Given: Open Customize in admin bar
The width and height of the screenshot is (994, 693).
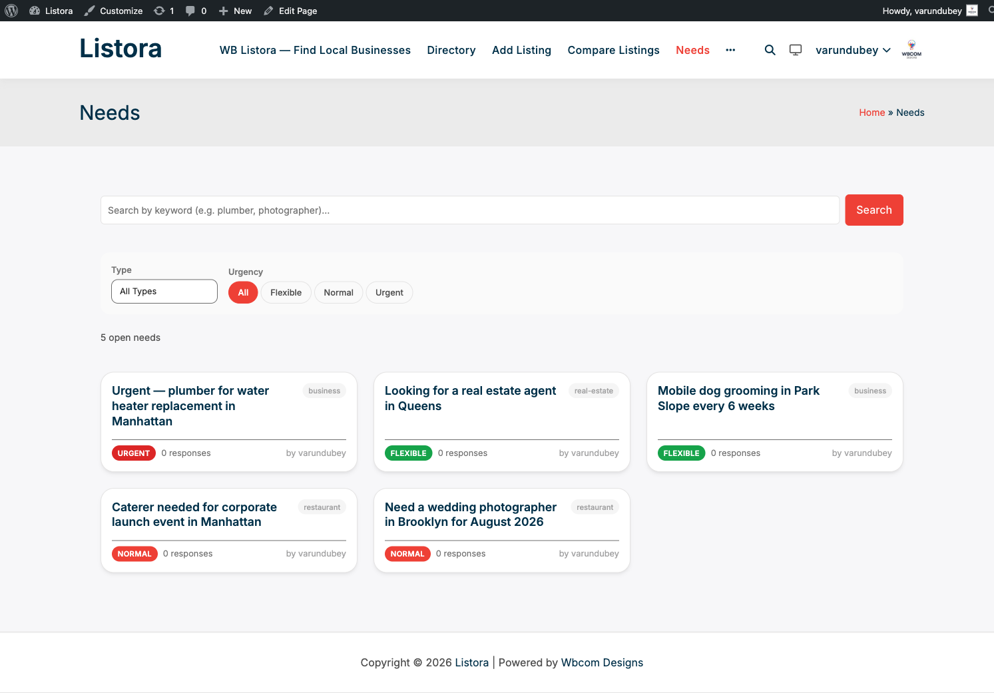Looking at the screenshot, I should pyautogui.click(x=113, y=11).
